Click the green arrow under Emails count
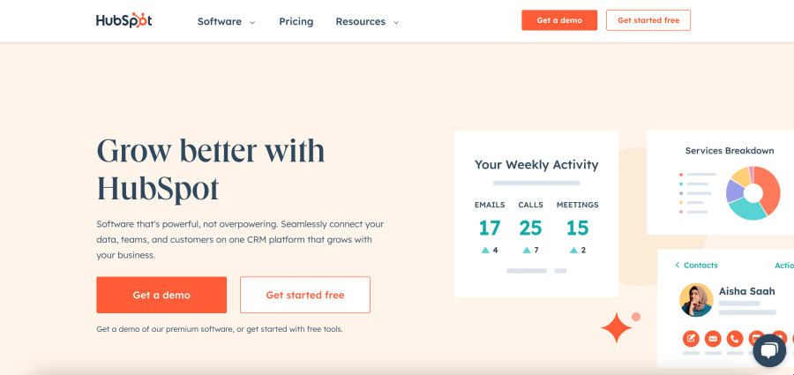Viewport: 794px width, 375px height. click(484, 250)
